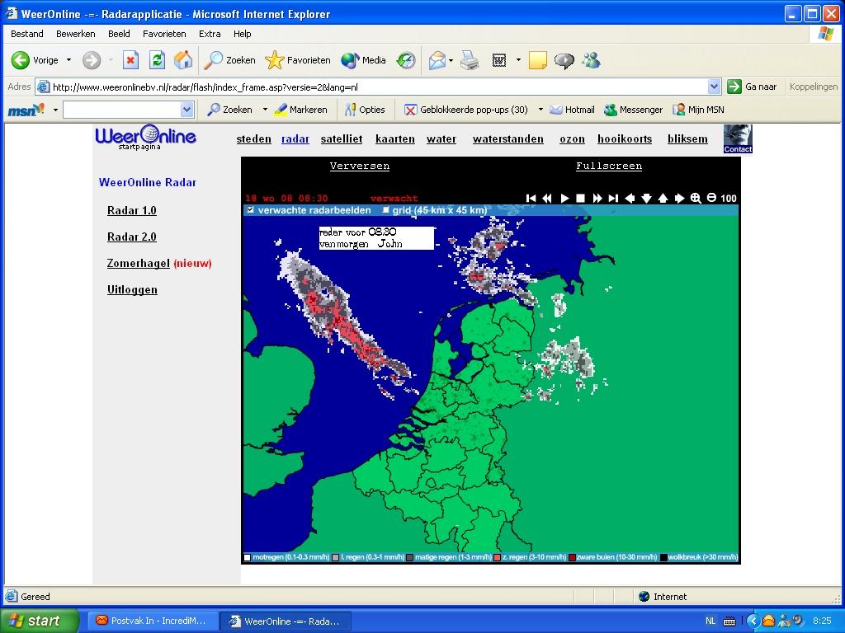Zoom out of the radar map
This screenshot has width=845, height=633.
tap(711, 198)
